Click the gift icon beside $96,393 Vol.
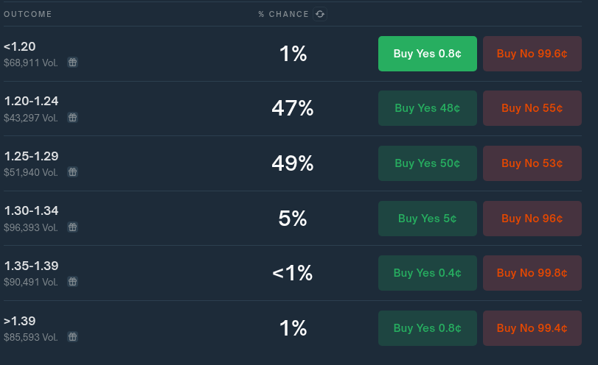Image resolution: width=598 pixels, height=365 pixels. (x=72, y=227)
